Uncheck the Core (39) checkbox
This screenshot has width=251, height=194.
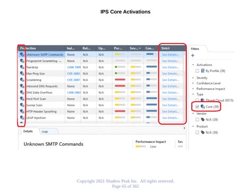point(198,107)
